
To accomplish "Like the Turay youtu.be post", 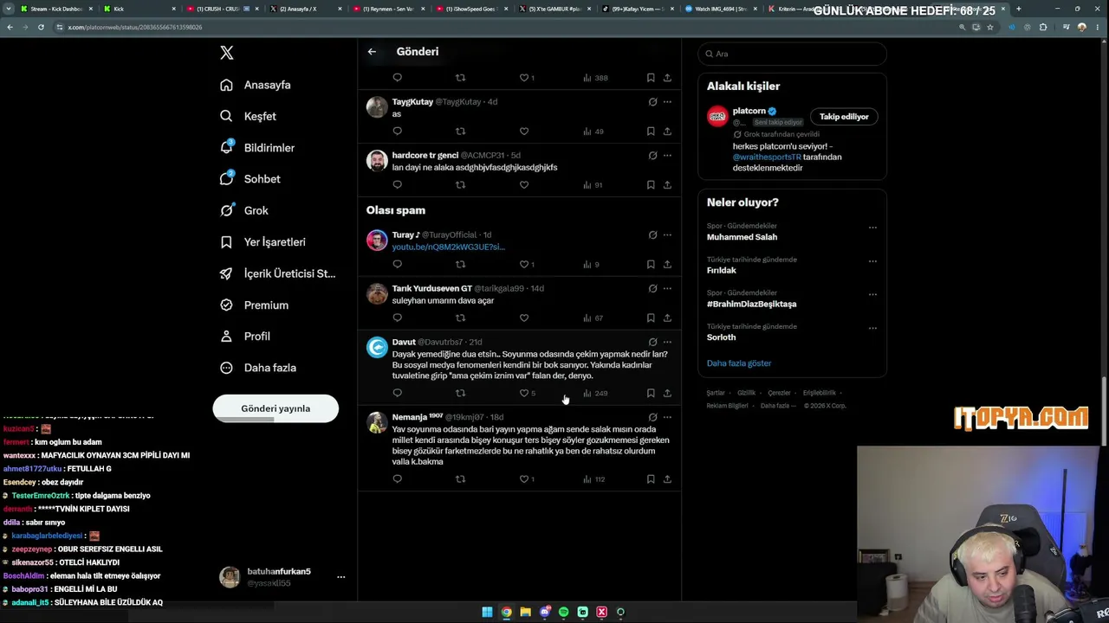I will (x=524, y=265).
